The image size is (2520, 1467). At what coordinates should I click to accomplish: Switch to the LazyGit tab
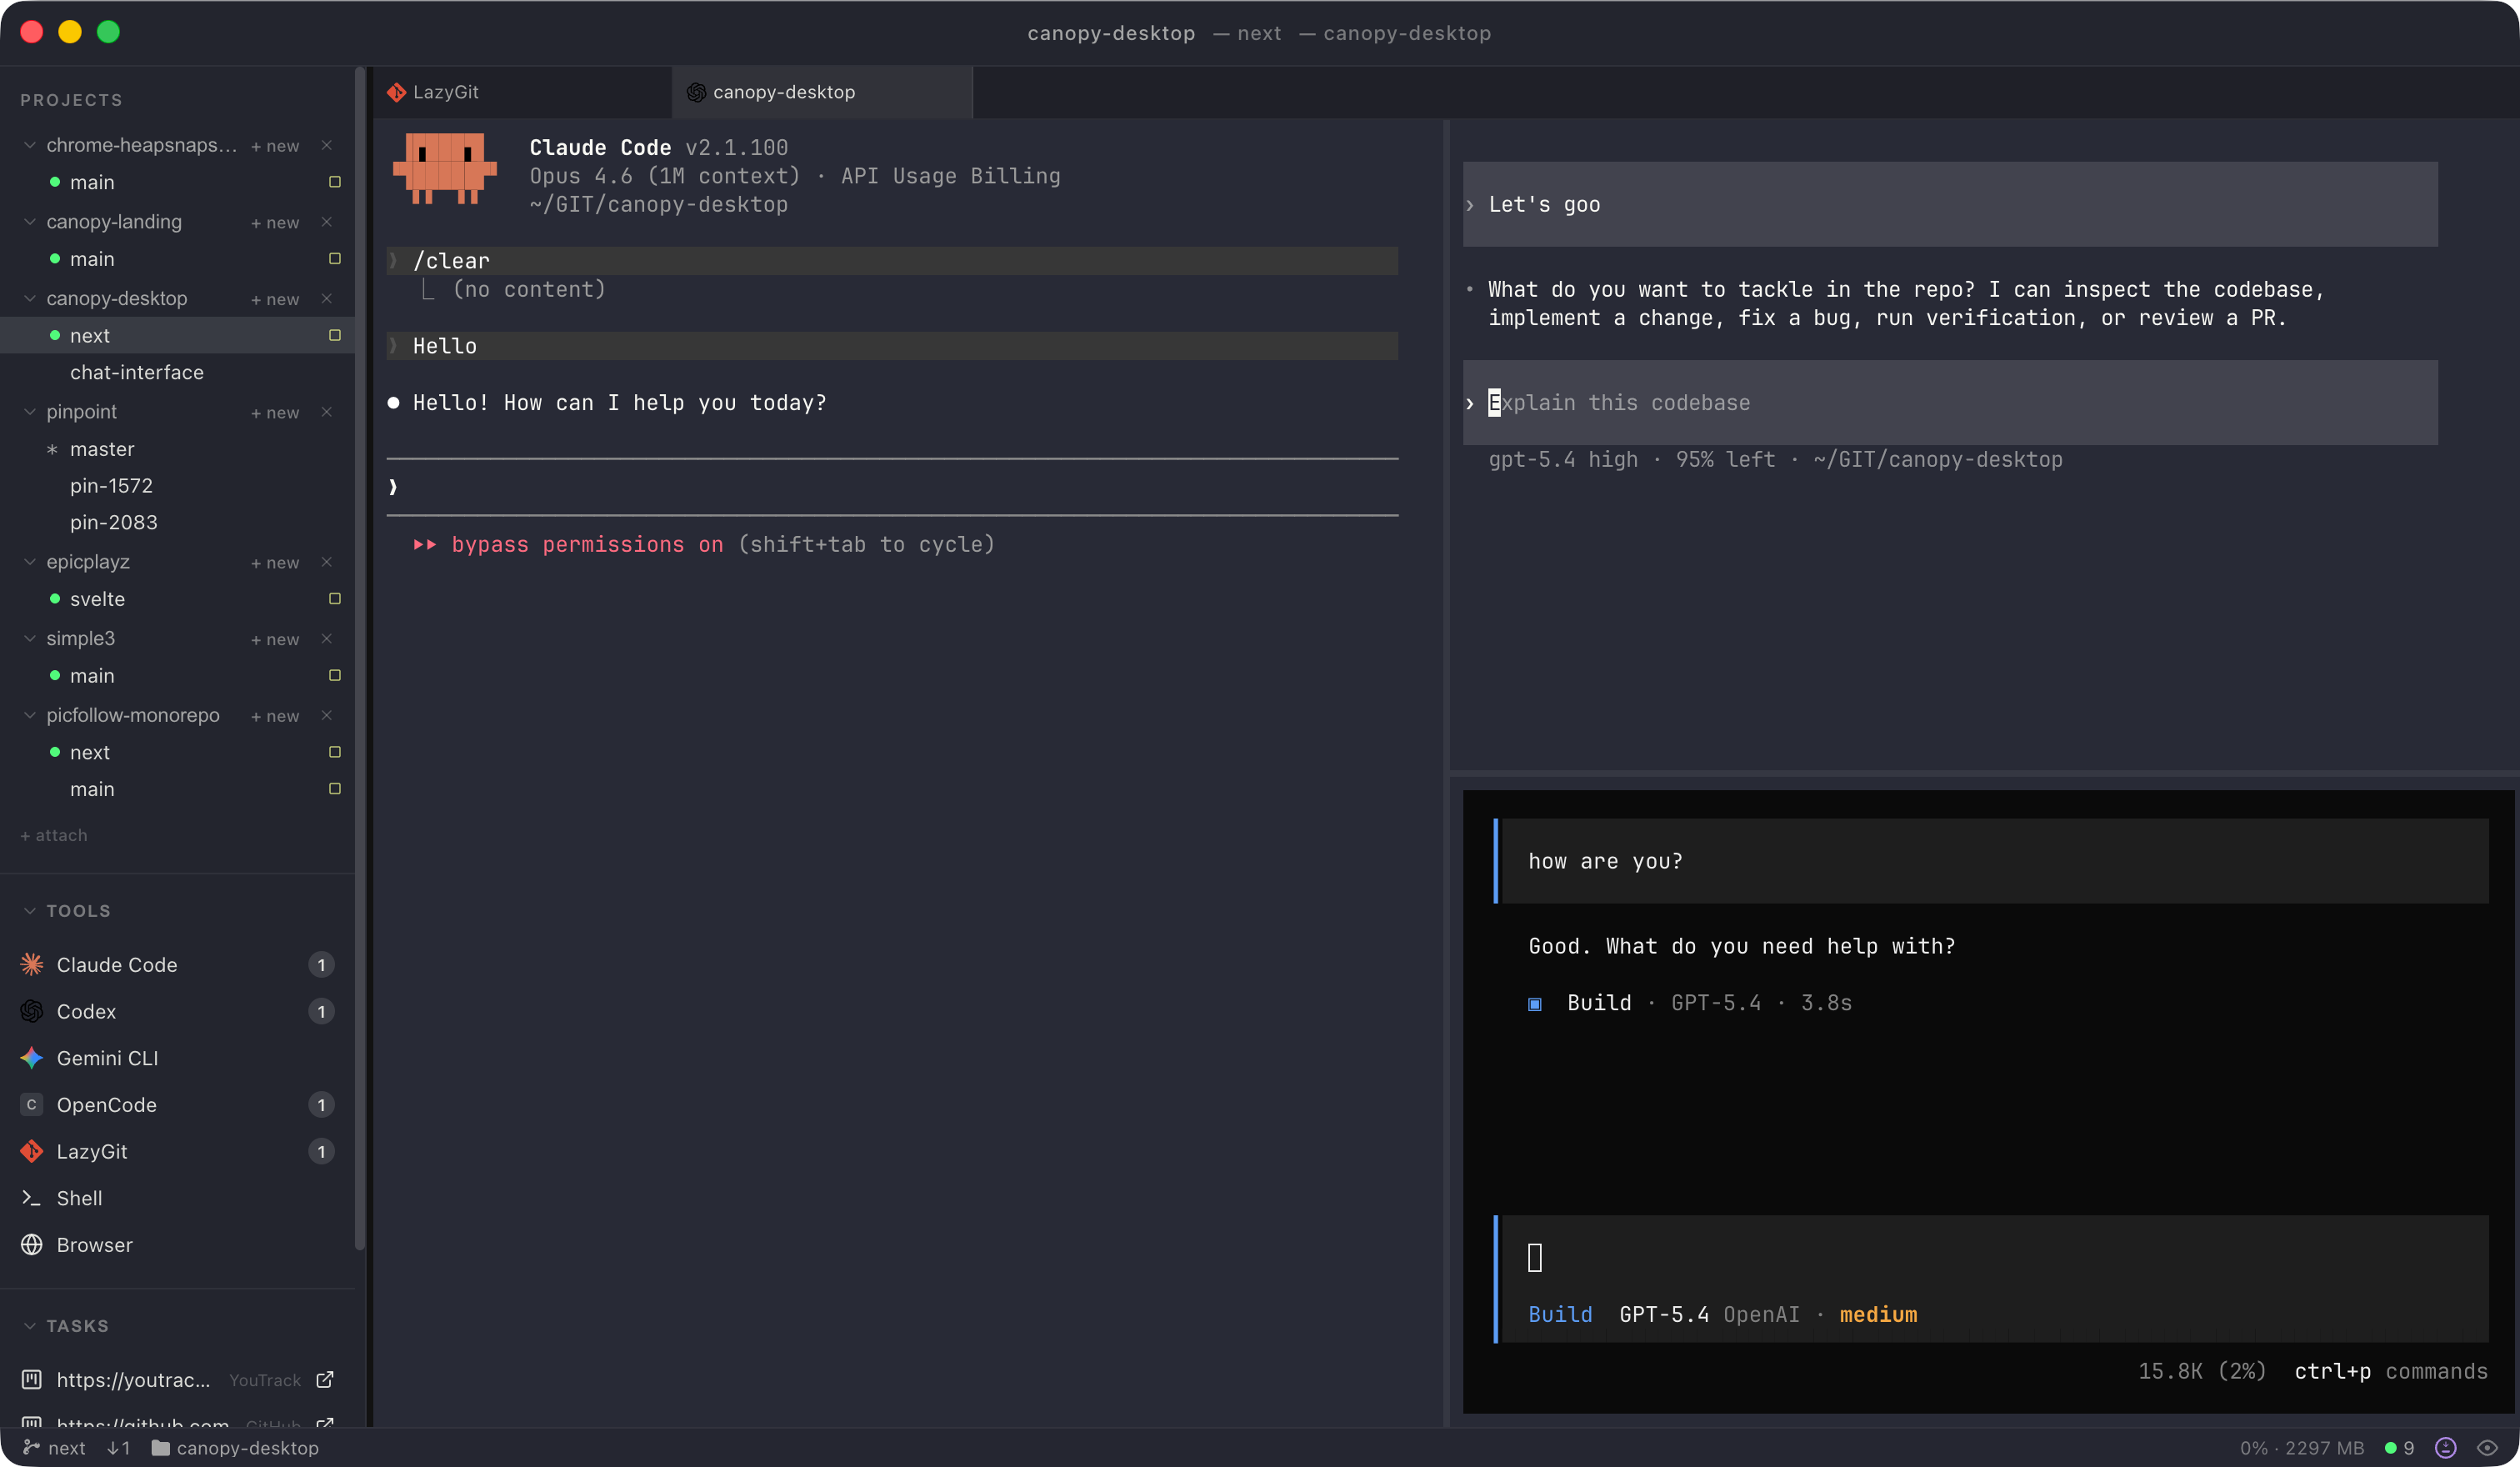tap(446, 91)
